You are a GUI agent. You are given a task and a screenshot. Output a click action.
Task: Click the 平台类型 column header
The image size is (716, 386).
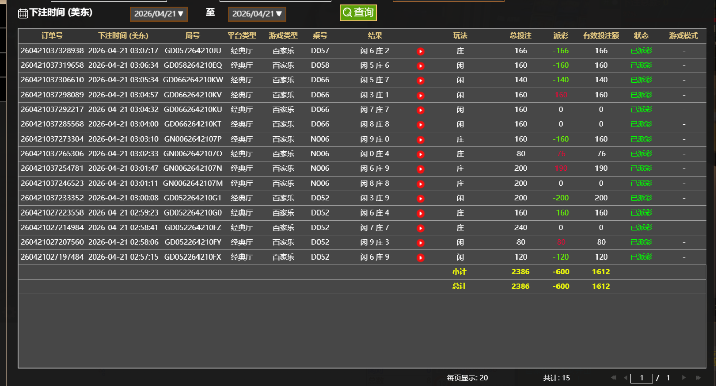[x=242, y=36]
